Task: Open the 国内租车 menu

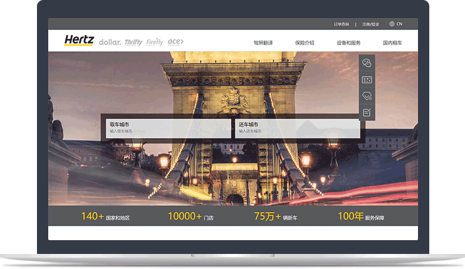Action: click(x=392, y=43)
